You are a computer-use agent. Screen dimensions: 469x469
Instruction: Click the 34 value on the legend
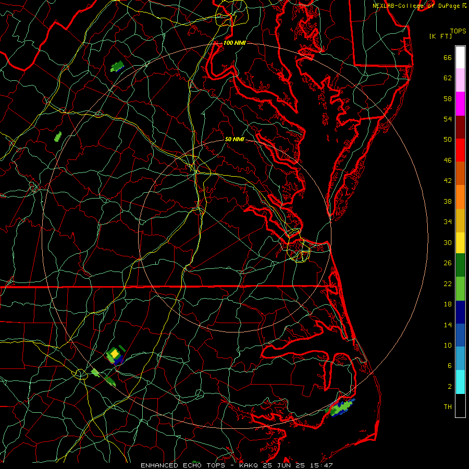[x=448, y=221]
